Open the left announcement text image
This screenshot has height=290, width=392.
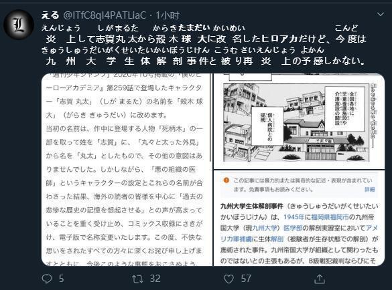pos(127,170)
